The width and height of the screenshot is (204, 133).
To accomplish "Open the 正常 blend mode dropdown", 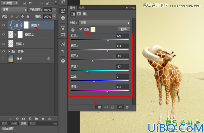I will pos(14,10).
